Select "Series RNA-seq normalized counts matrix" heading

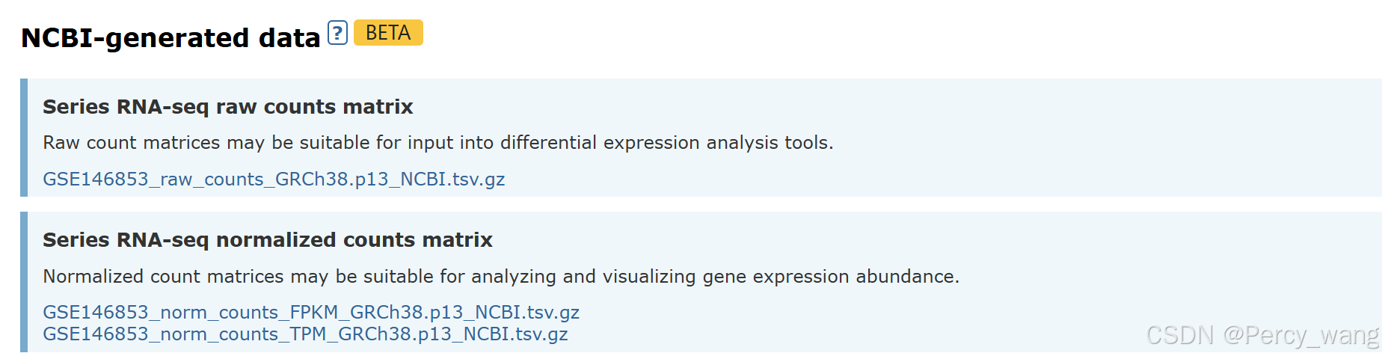pos(267,240)
